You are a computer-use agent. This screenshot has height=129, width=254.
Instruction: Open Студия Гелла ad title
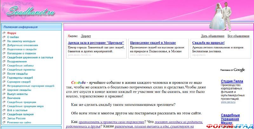pos(232,81)
